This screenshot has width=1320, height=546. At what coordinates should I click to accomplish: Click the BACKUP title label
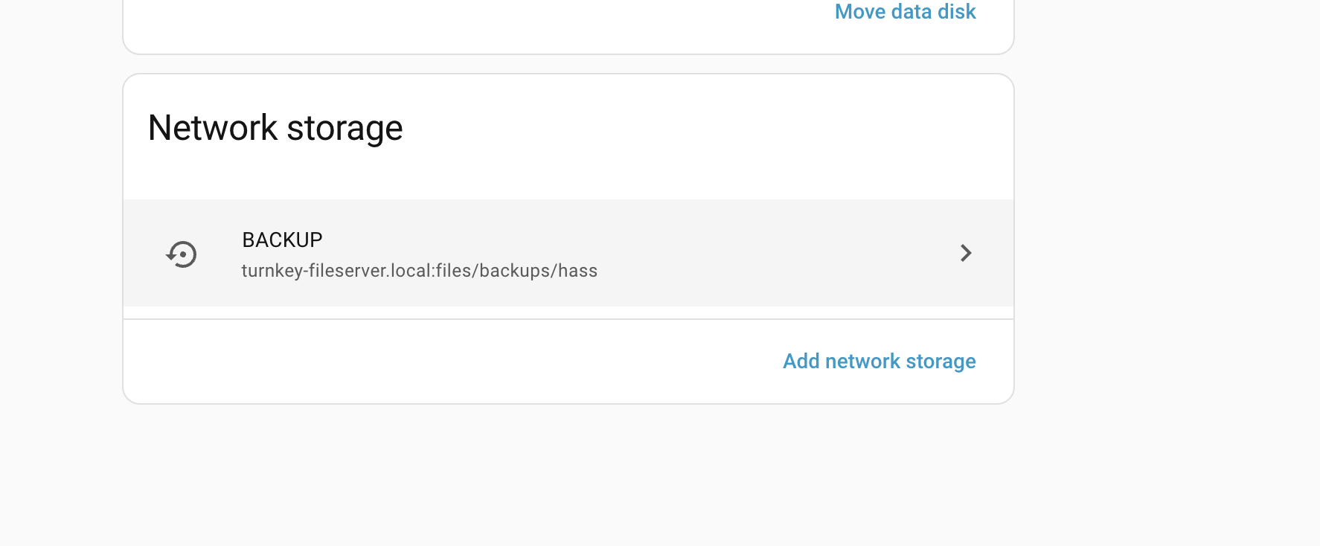pos(282,240)
